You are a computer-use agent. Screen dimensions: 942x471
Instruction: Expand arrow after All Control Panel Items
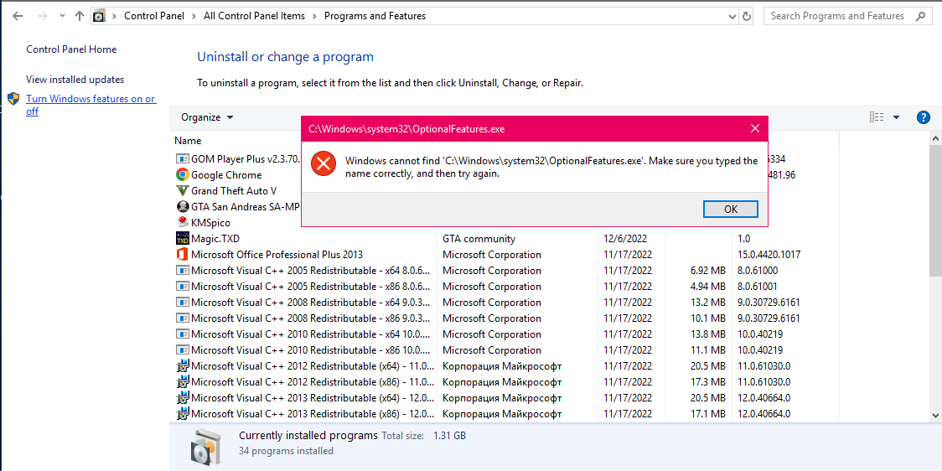click(315, 16)
